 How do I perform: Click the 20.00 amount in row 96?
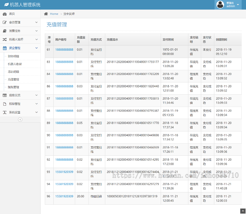[x=80, y=196]
